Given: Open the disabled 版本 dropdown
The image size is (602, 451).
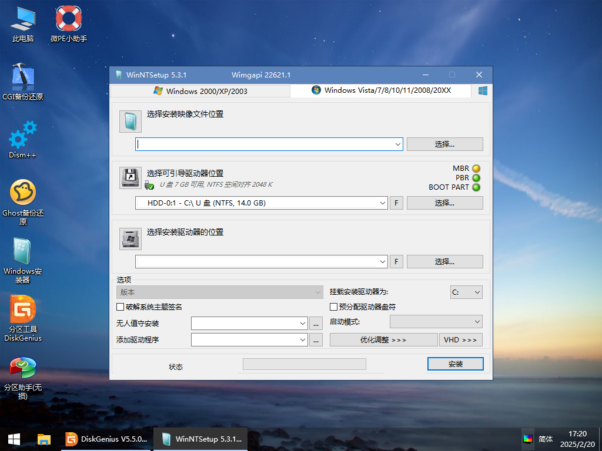Looking at the screenshot, I should click(x=220, y=292).
